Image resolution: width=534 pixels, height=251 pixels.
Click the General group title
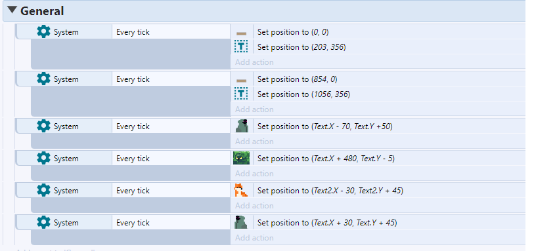42,11
